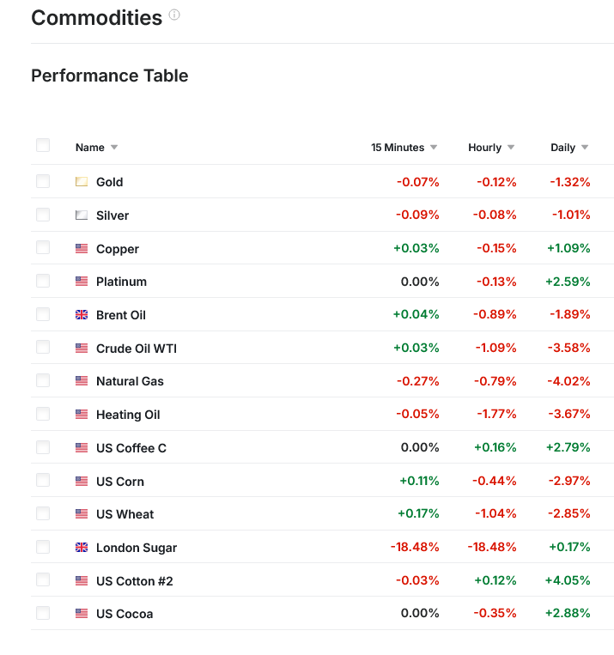Click the US flag icon beside US Cocoa

click(82, 614)
